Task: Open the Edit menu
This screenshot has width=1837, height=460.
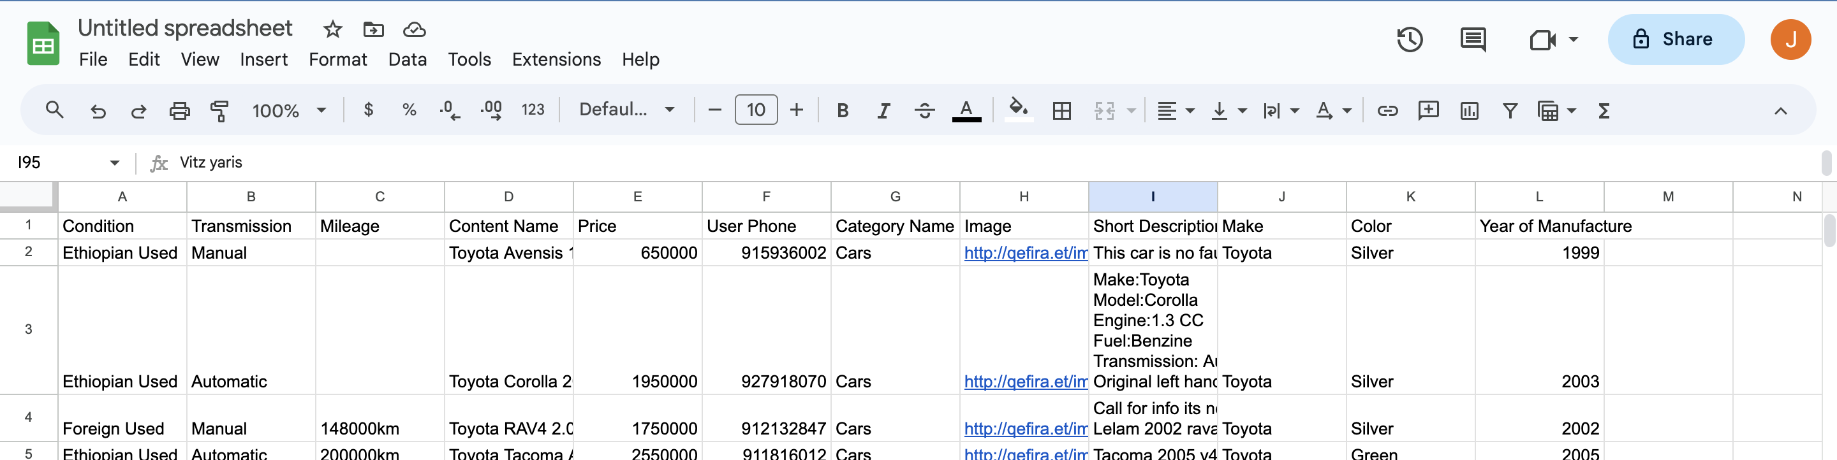Action: click(x=144, y=59)
